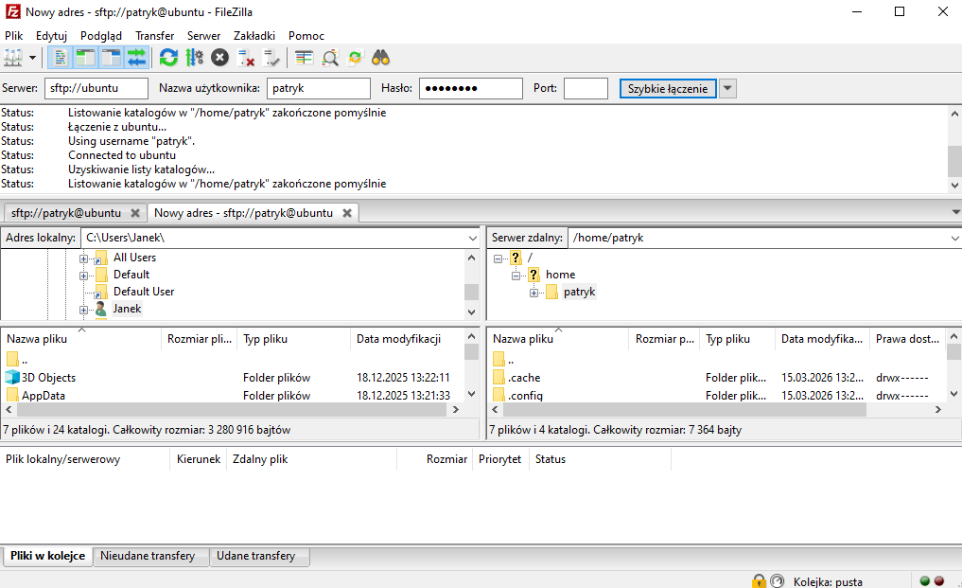962x588 pixels.
Task: Open the Site Manager icon
Action: coord(13,58)
